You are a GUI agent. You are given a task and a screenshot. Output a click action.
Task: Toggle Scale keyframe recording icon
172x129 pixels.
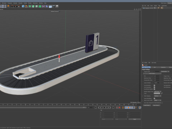pos(128,107)
